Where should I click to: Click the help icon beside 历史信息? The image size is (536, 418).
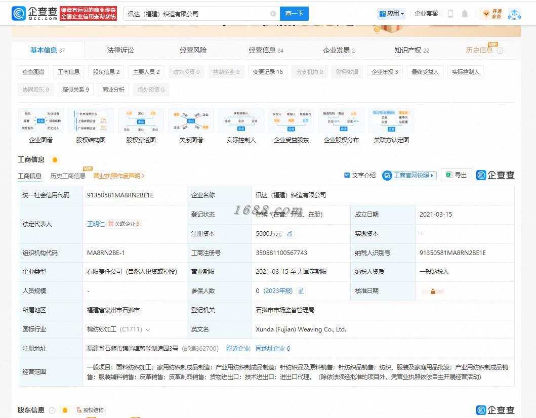[500, 51]
